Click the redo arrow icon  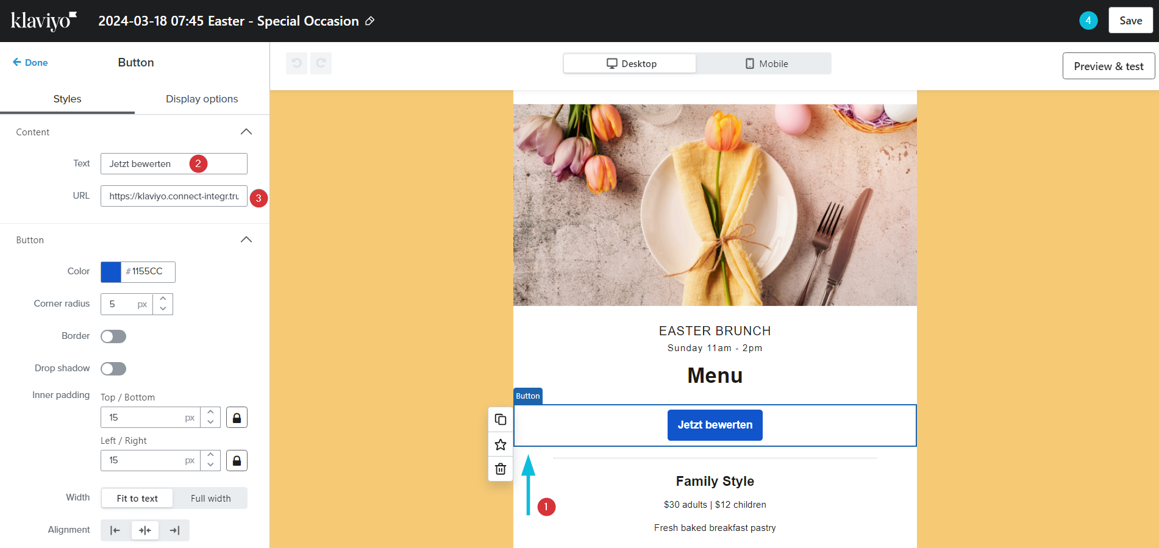click(321, 63)
